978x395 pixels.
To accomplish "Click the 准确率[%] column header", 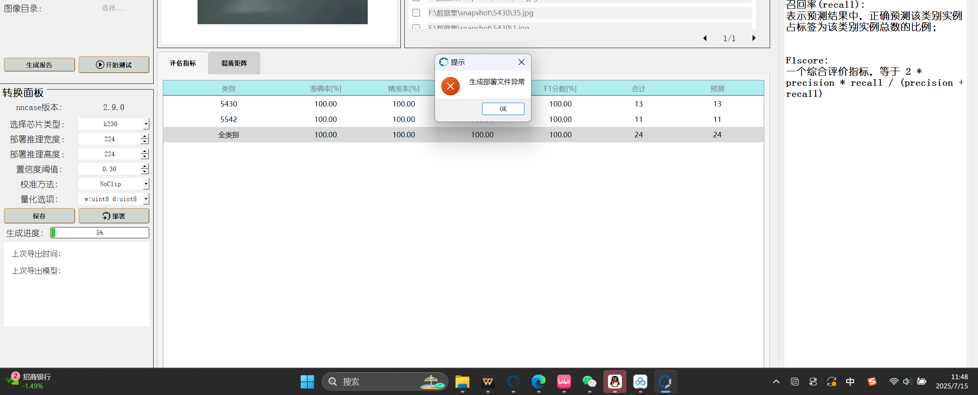I will tap(325, 88).
